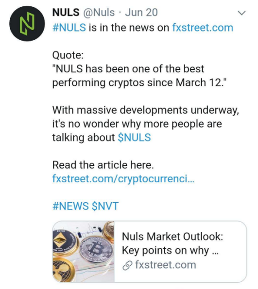The width and height of the screenshot is (258, 289).
Task: Open the @Nuls handle
Action: (x=99, y=13)
